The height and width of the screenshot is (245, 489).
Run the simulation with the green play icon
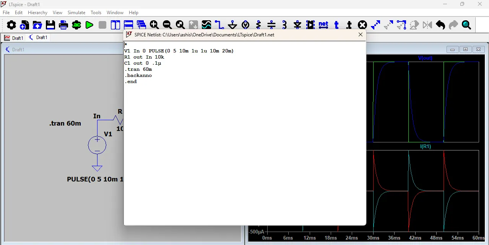89,25
